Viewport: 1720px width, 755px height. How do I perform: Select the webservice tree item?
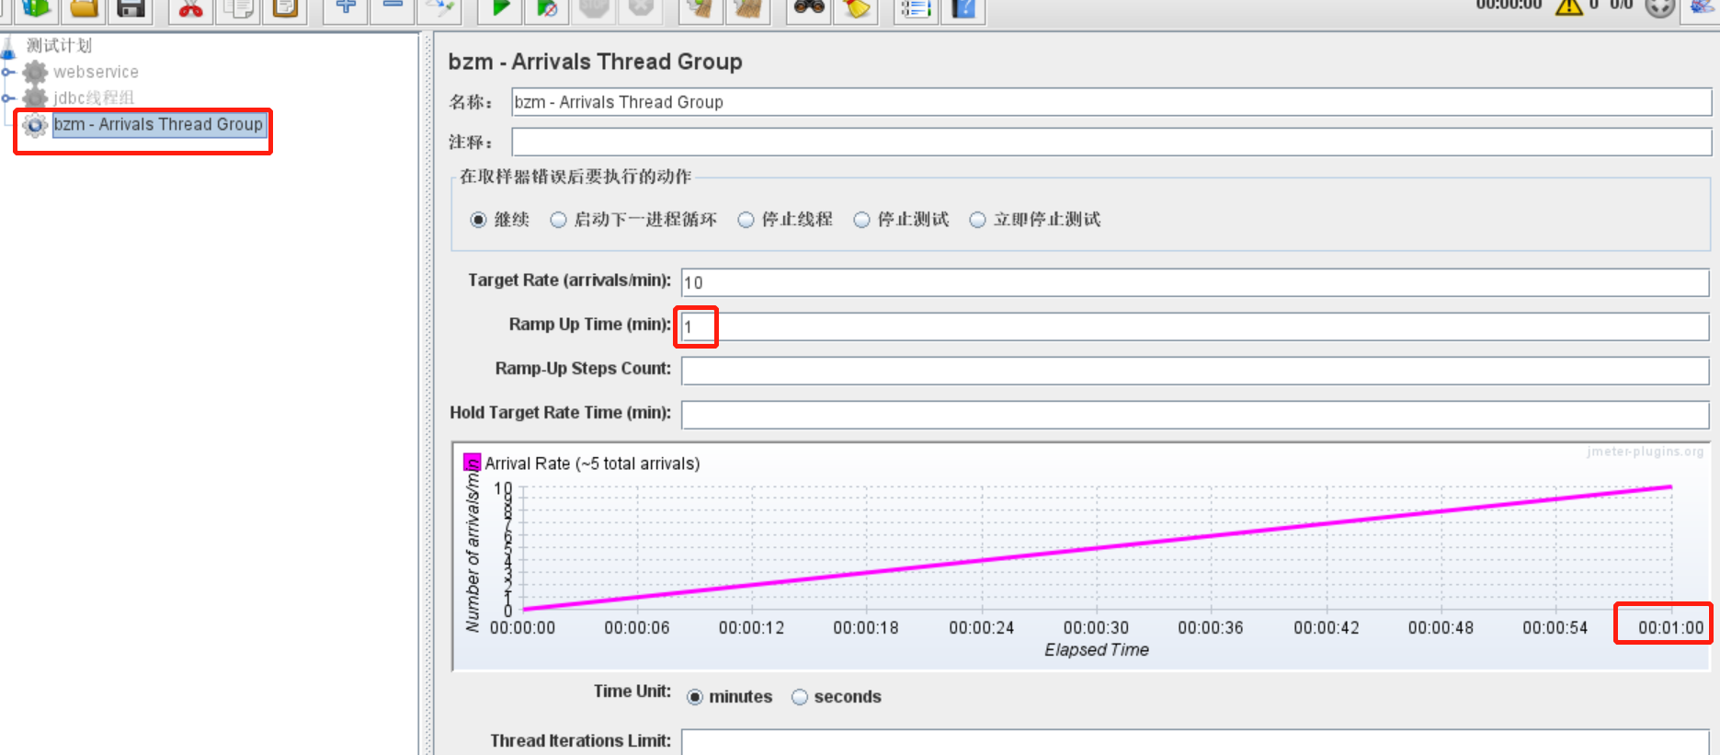[x=96, y=72]
